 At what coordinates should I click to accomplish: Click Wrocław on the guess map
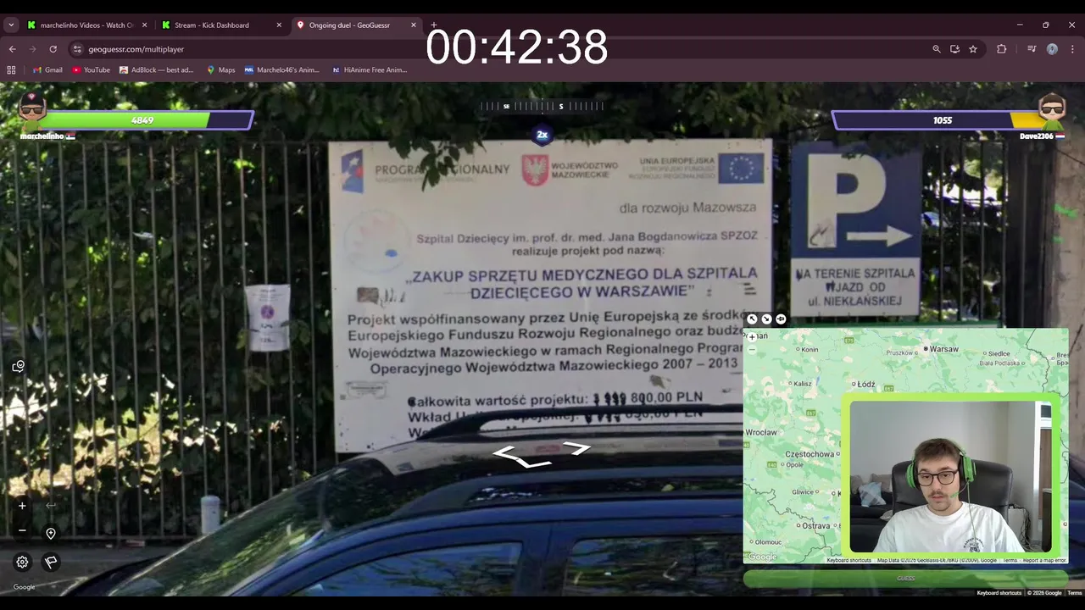pos(761,432)
